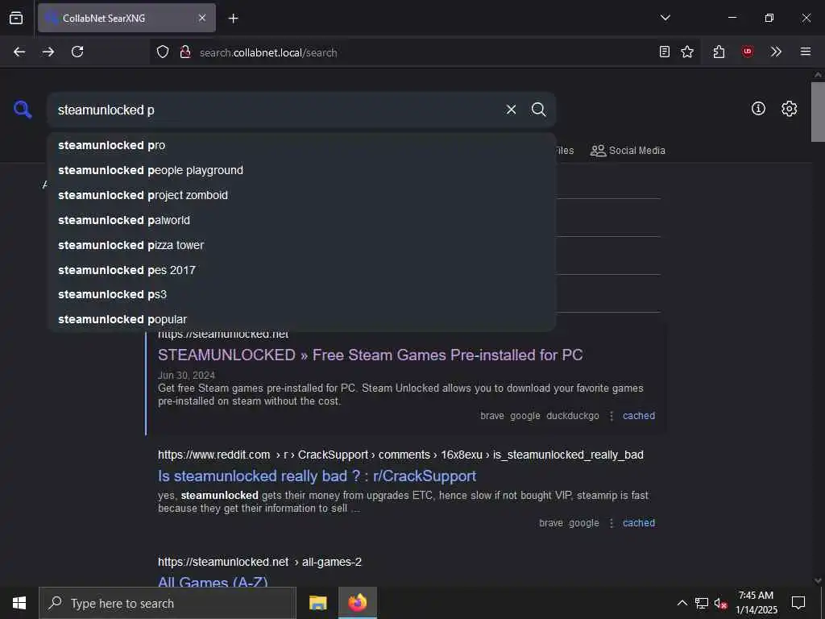Screen dimensions: 825x619
Task: Open File Explorer from taskbar
Action: click(x=317, y=603)
